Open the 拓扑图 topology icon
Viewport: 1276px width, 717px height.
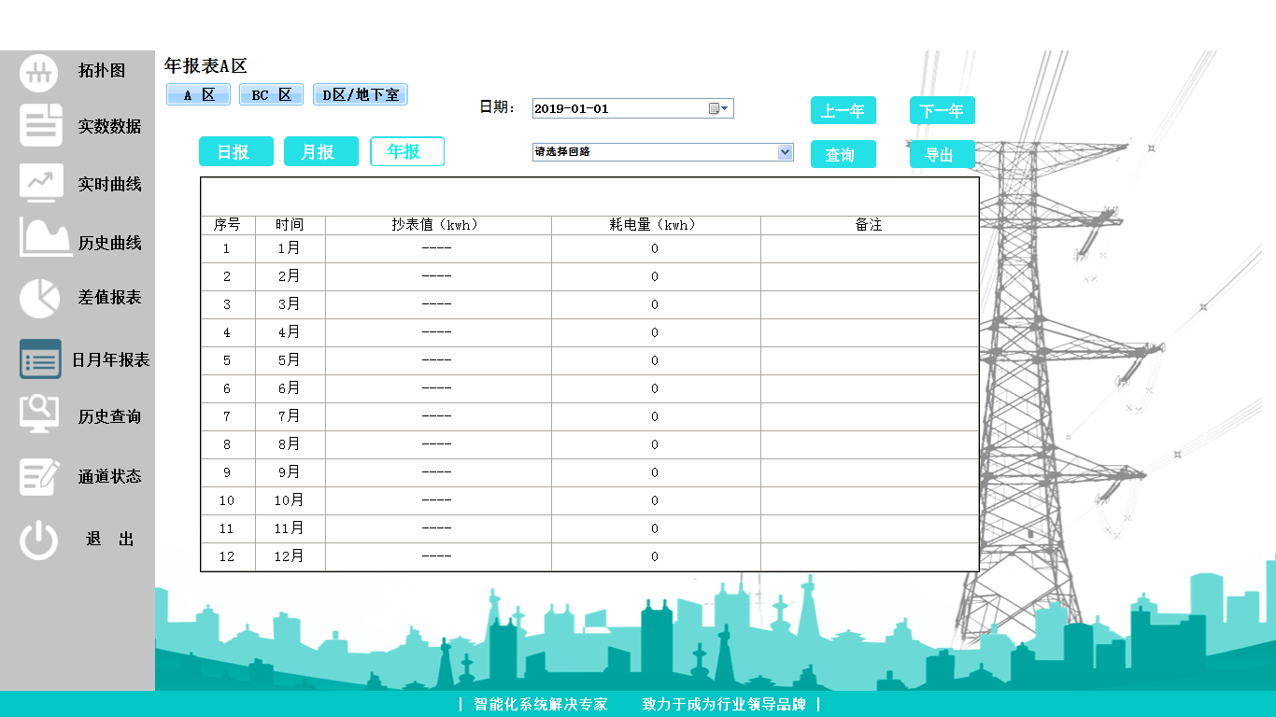(x=40, y=72)
